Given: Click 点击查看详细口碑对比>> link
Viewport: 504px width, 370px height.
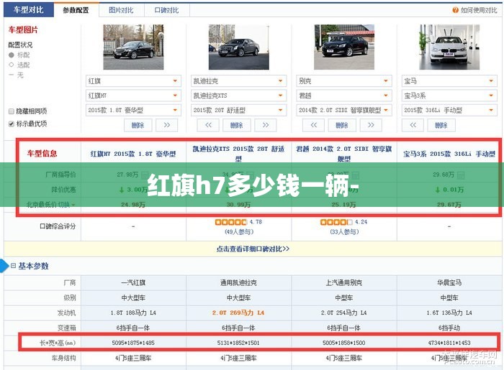Looking at the screenshot, I should pos(253,249).
